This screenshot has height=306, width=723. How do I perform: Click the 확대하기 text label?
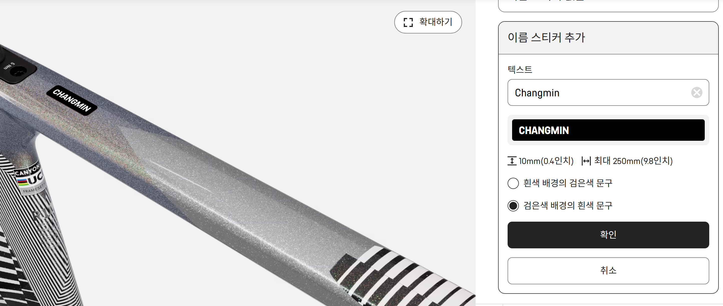click(x=436, y=22)
